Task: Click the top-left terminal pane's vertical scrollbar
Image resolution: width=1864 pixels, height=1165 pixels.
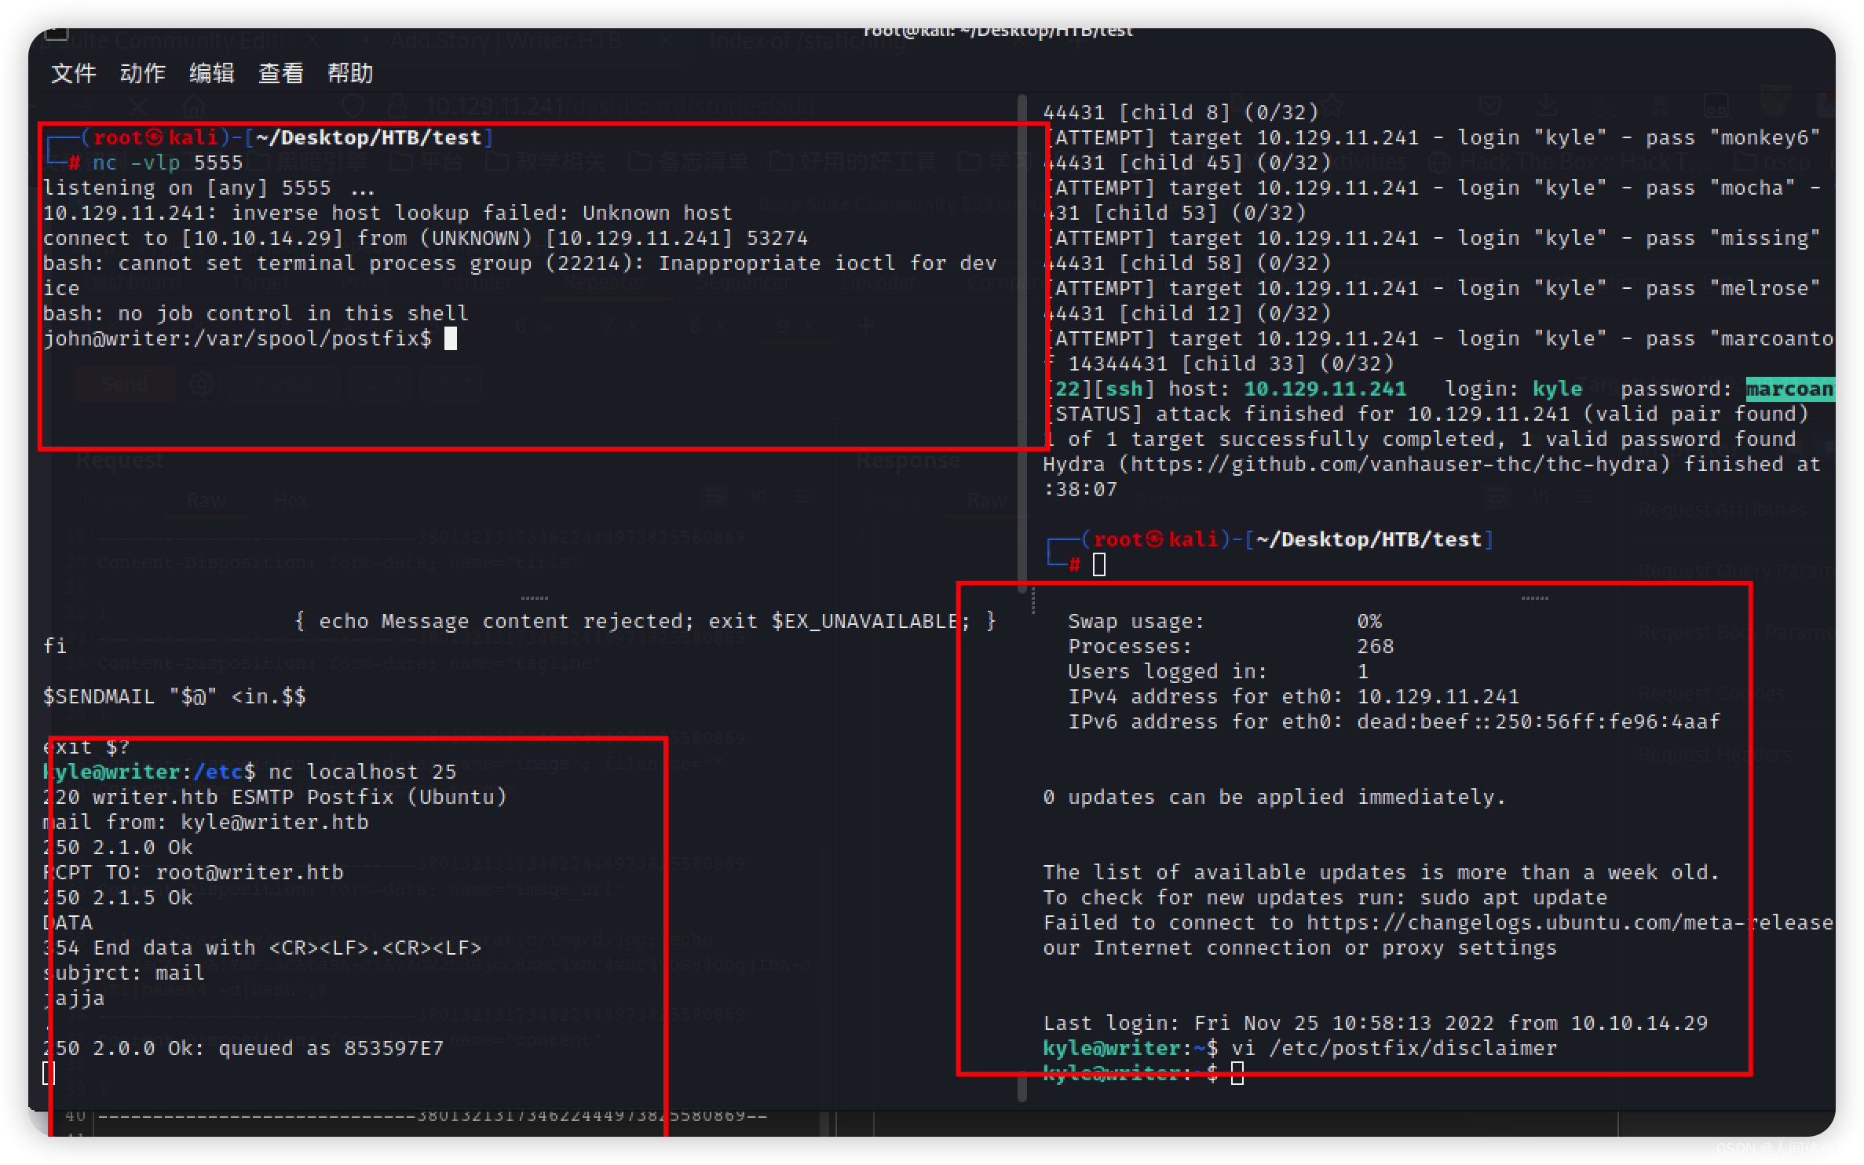Action: coord(1022,343)
